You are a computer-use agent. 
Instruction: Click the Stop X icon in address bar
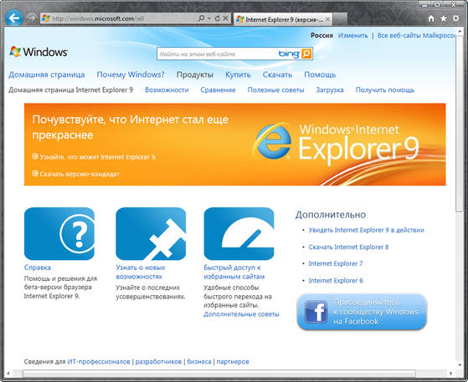coord(225,18)
